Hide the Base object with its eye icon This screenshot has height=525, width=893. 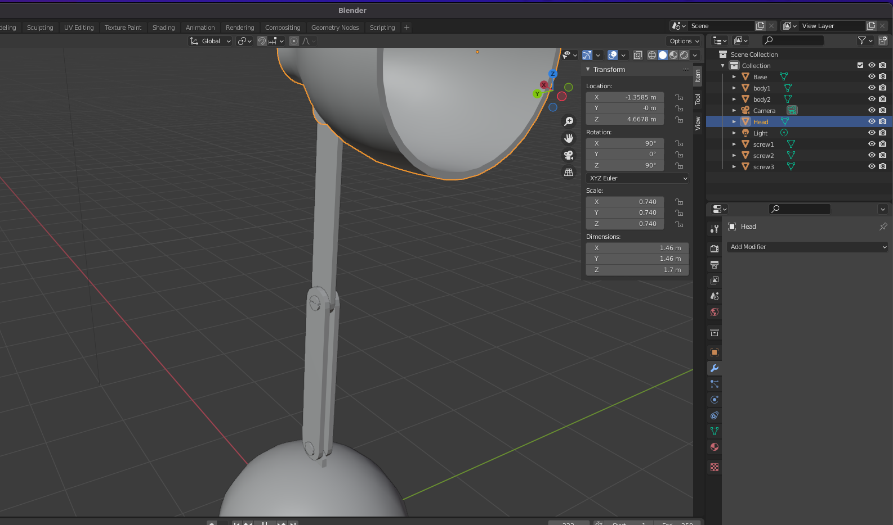click(x=872, y=76)
